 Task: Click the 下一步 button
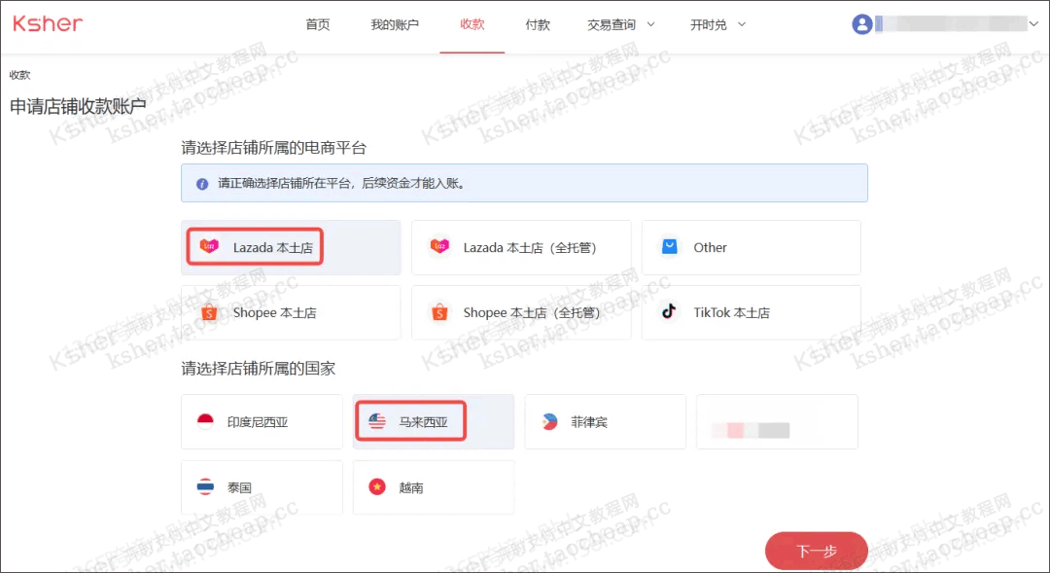[817, 551]
